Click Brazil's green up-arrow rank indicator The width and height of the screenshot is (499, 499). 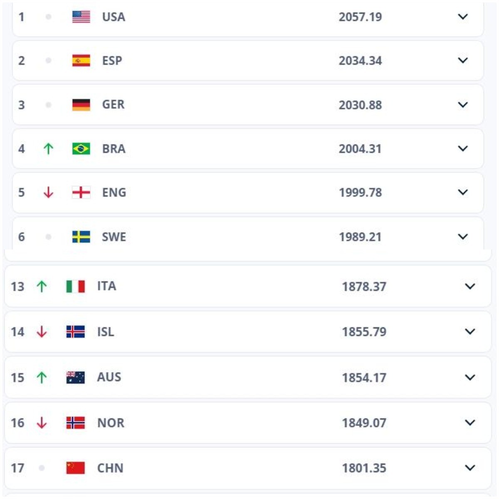(x=48, y=148)
